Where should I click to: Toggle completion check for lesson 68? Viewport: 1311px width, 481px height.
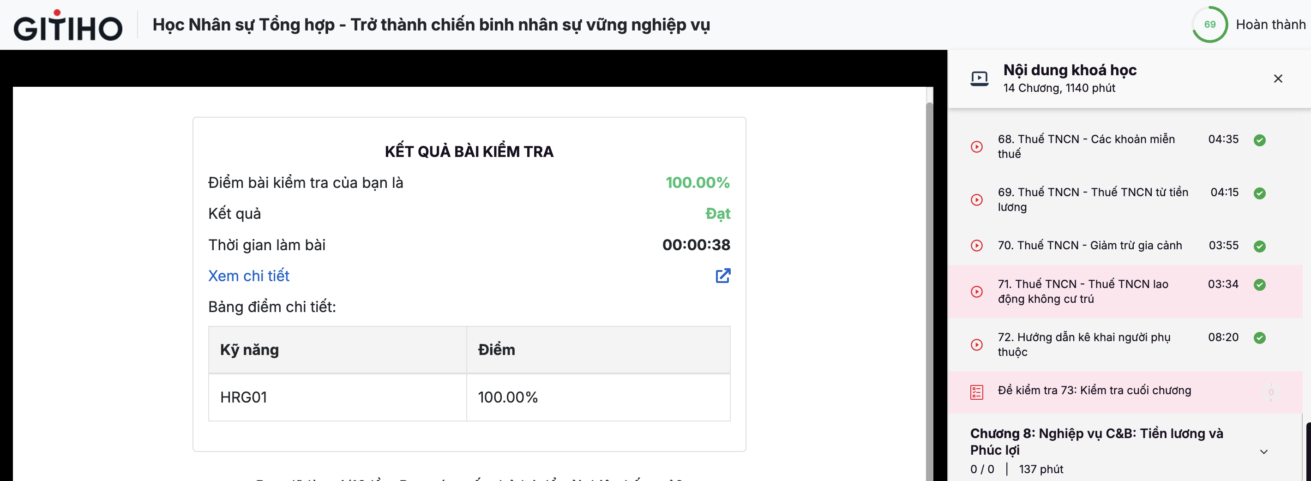click(1260, 140)
